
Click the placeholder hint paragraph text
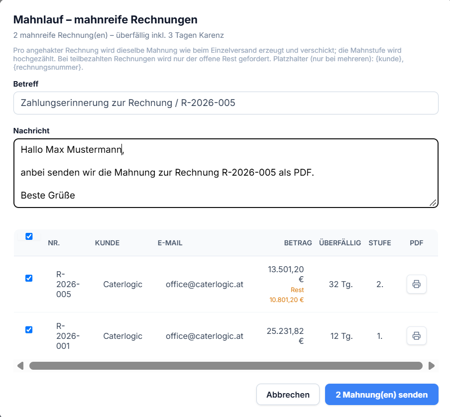(x=209, y=59)
